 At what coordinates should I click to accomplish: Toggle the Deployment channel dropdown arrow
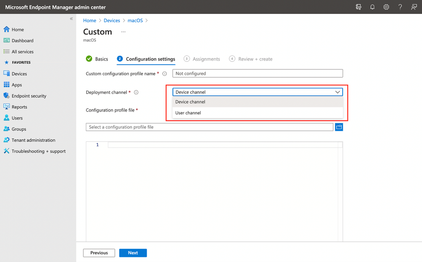338,92
